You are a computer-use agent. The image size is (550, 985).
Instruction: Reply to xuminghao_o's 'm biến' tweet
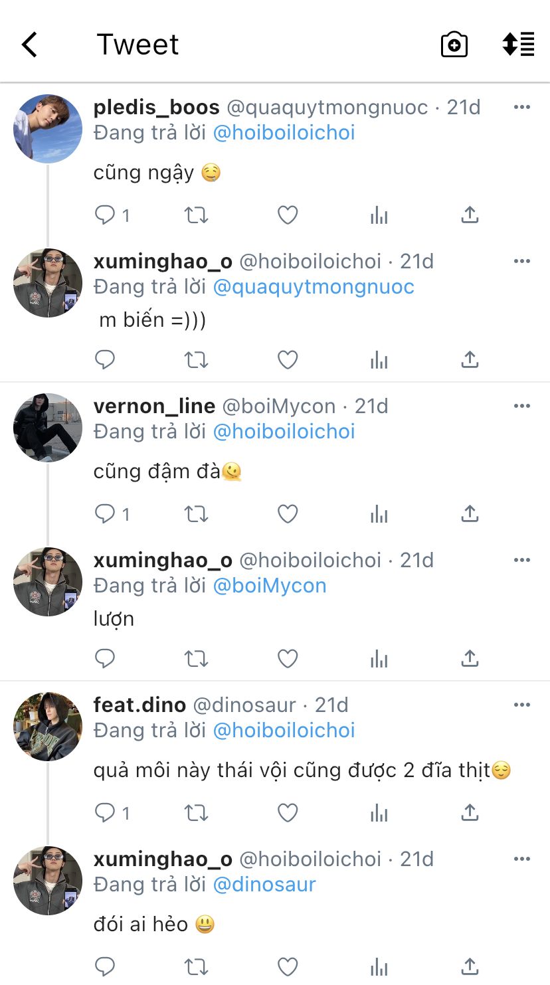click(105, 359)
